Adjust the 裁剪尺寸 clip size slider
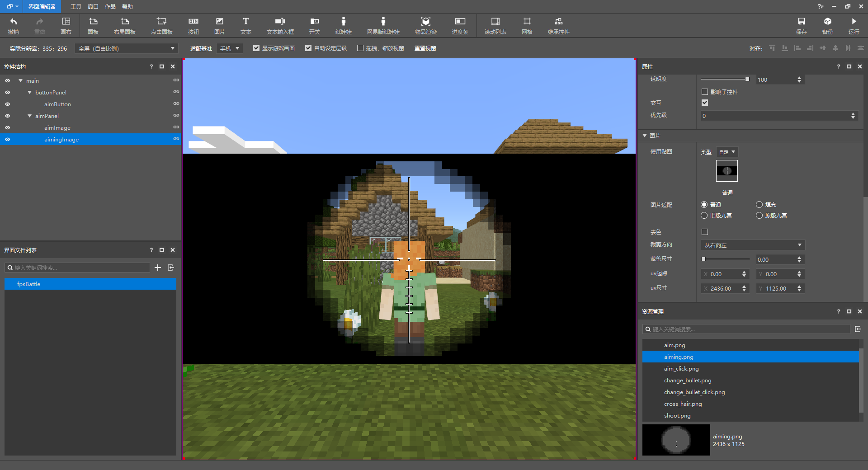 click(726, 259)
